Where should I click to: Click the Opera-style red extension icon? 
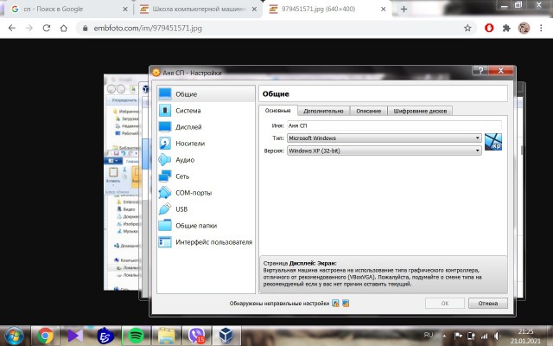[489, 28]
